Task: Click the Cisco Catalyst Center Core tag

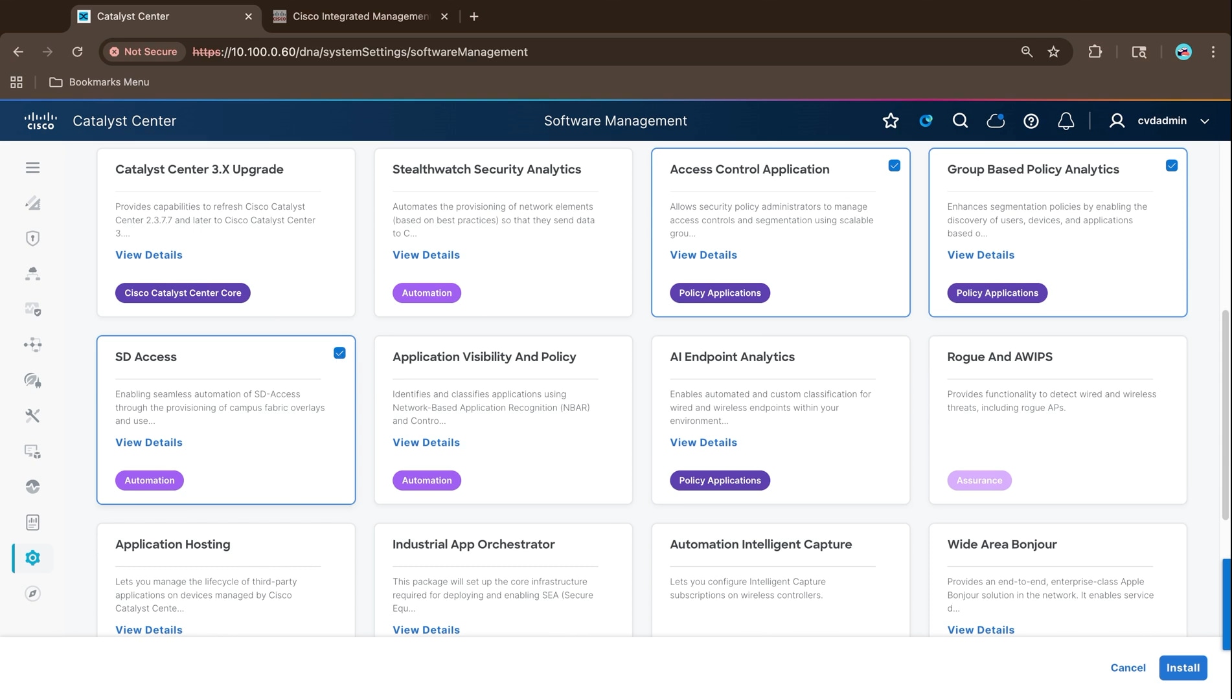Action: click(x=183, y=293)
